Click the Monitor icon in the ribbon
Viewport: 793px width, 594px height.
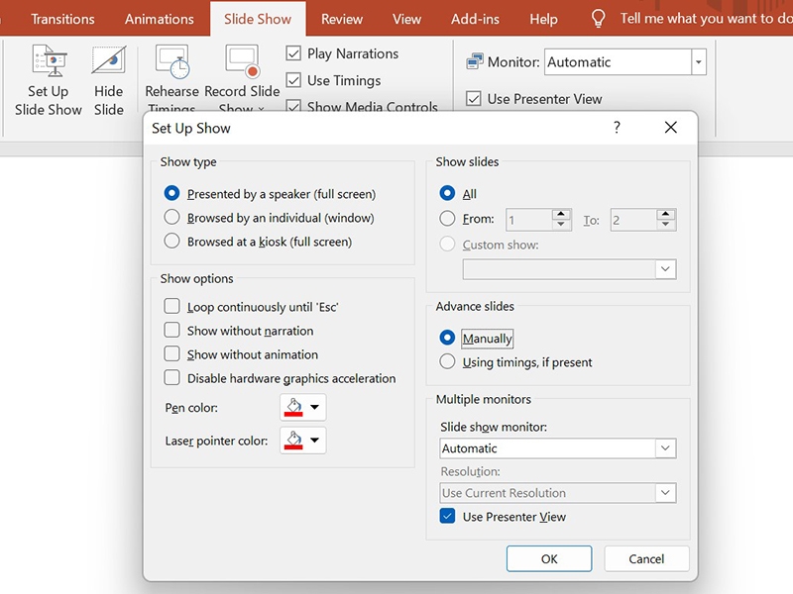[475, 59]
